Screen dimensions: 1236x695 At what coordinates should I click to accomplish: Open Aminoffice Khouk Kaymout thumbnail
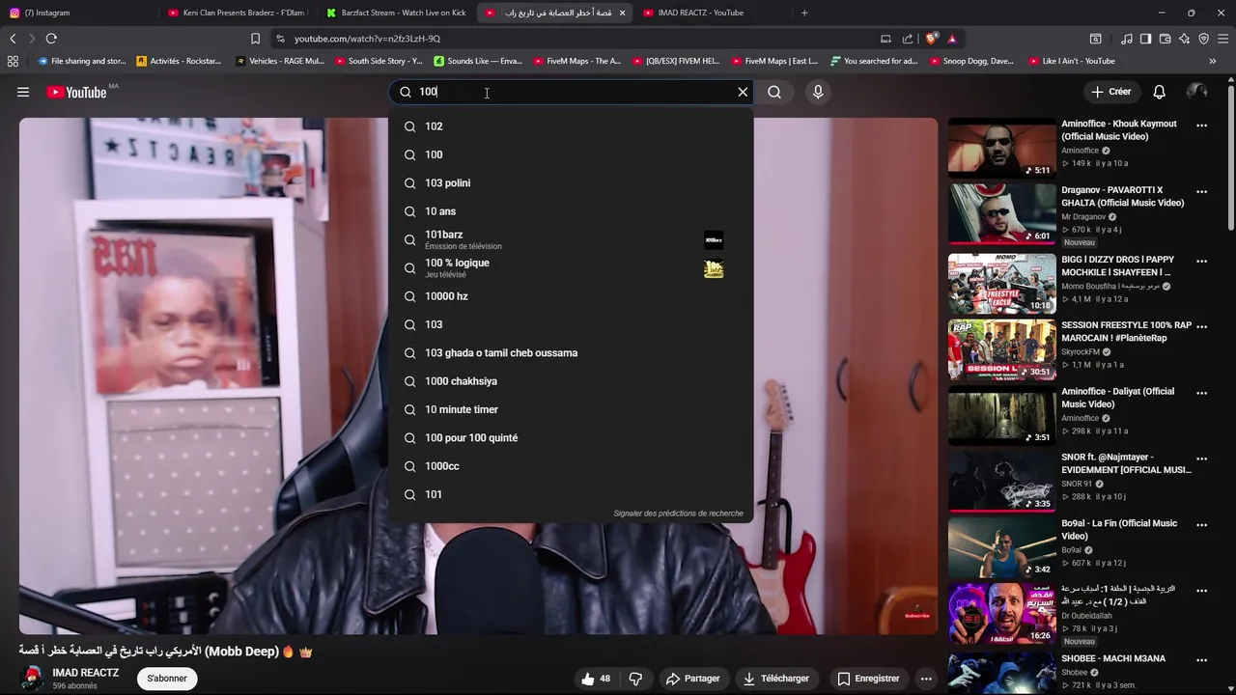coord(1001,148)
